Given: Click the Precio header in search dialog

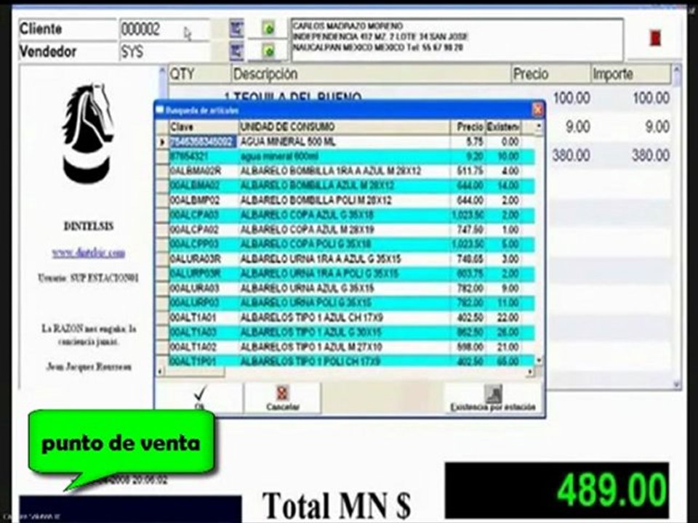Looking at the screenshot, I should coord(468,127).
